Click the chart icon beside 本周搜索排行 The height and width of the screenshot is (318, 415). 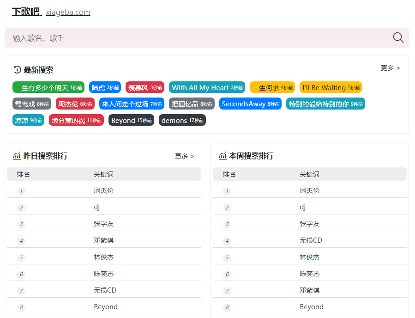(223, 156)
